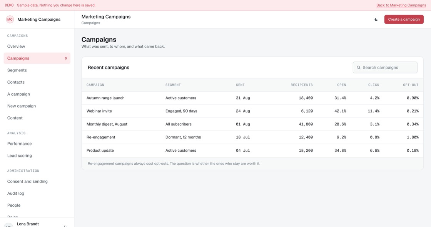Choose New campaign in the sidebar
The image size is (431, 227).
[x=37, y=106]
